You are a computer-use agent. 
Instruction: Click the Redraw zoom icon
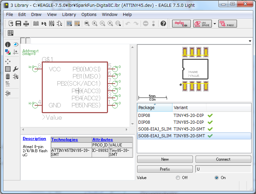coord(110,23)
